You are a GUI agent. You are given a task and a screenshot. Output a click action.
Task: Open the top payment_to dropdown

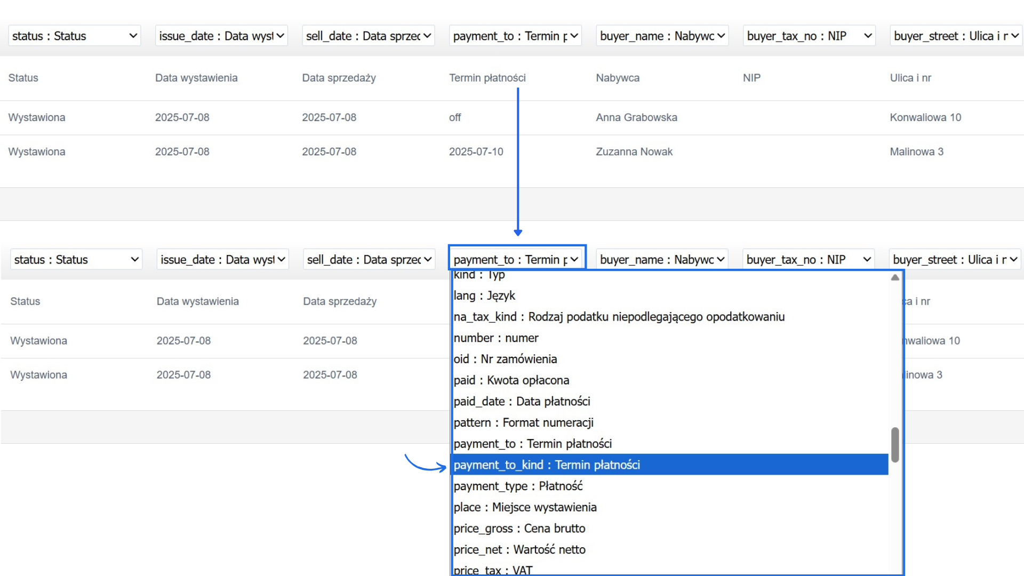point(515,36)
